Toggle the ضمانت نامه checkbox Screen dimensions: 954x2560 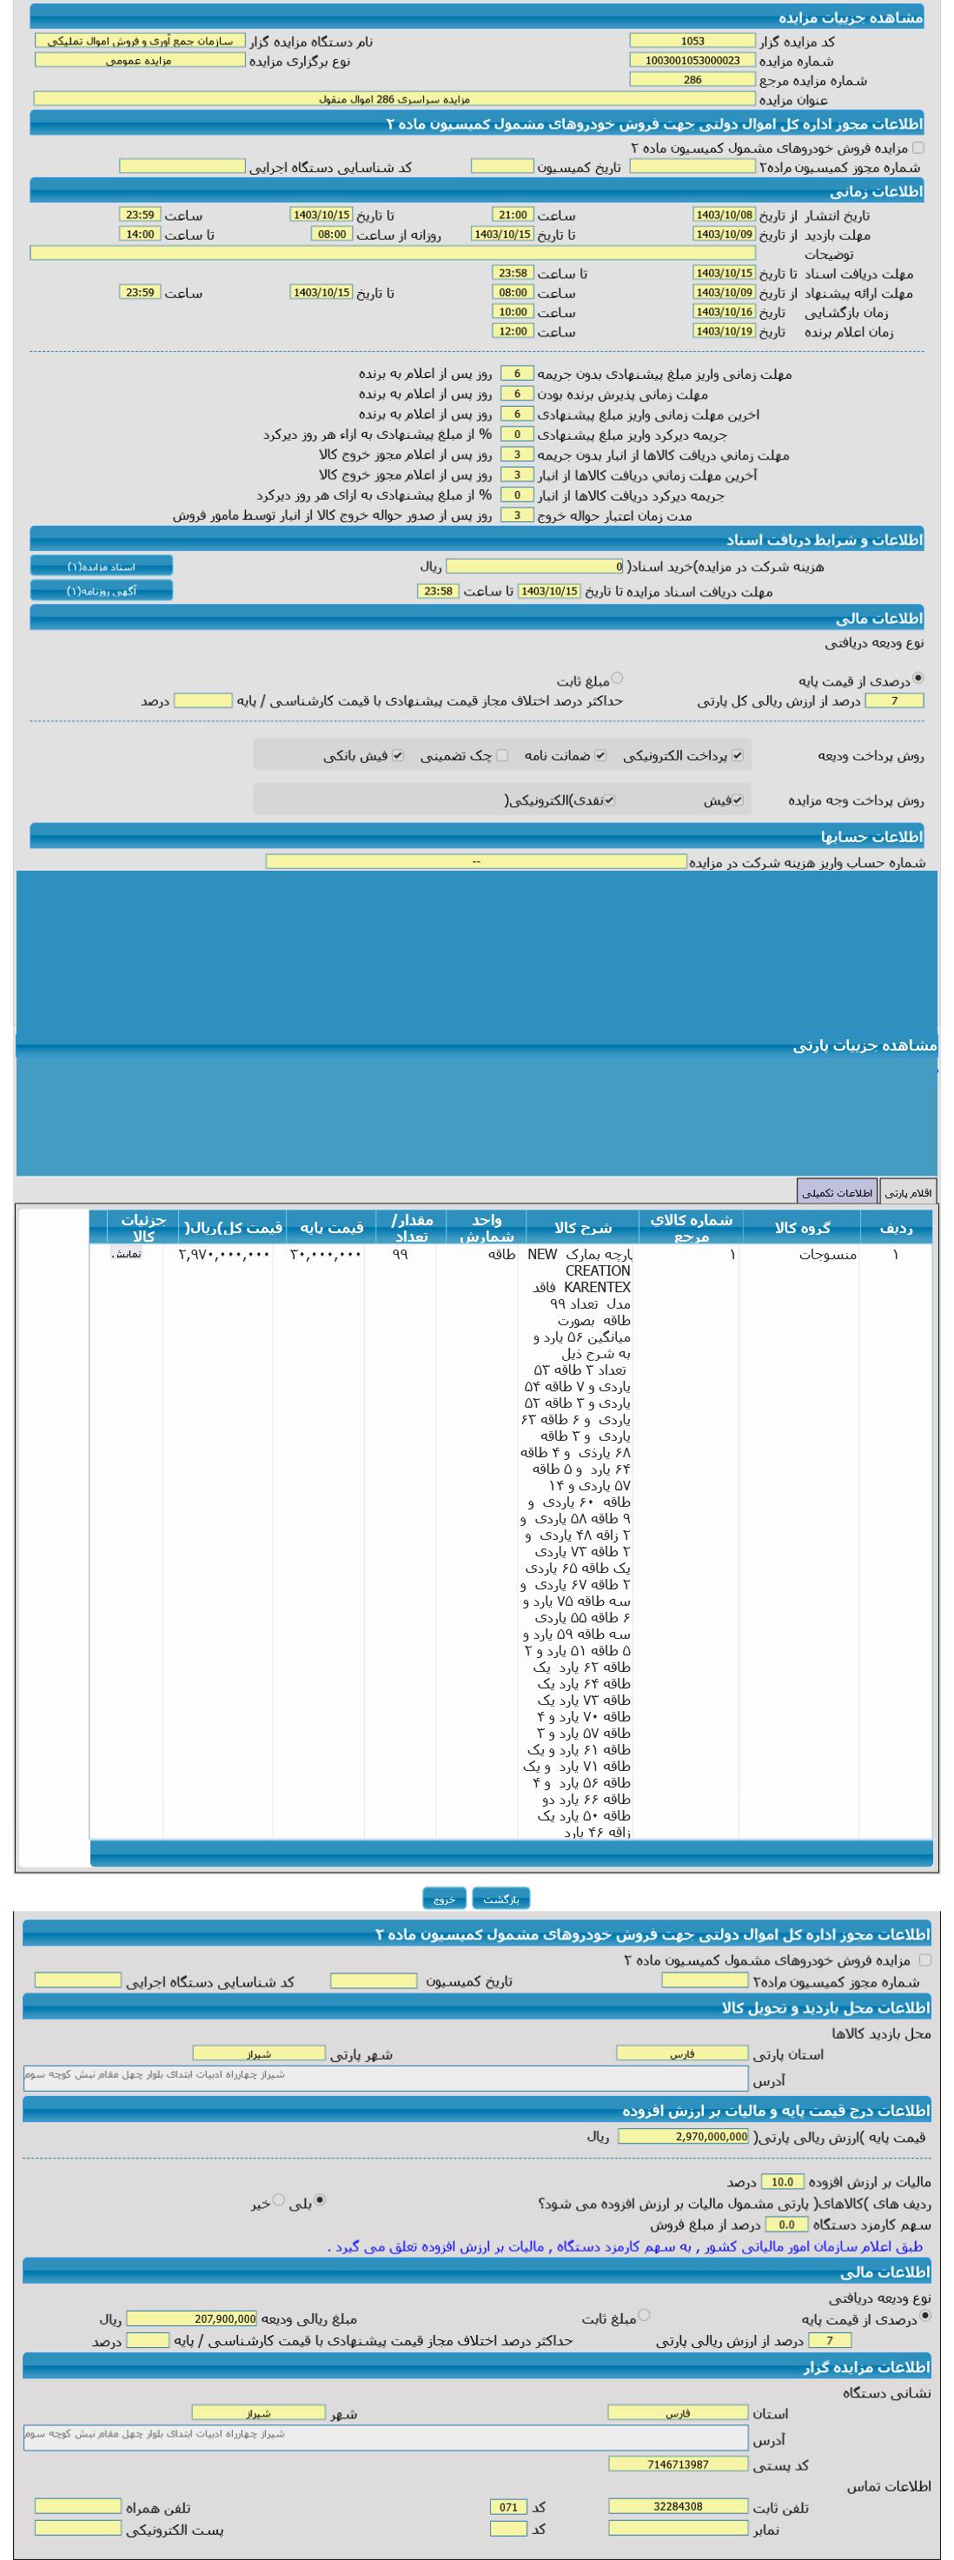click(x=600, y=755)
